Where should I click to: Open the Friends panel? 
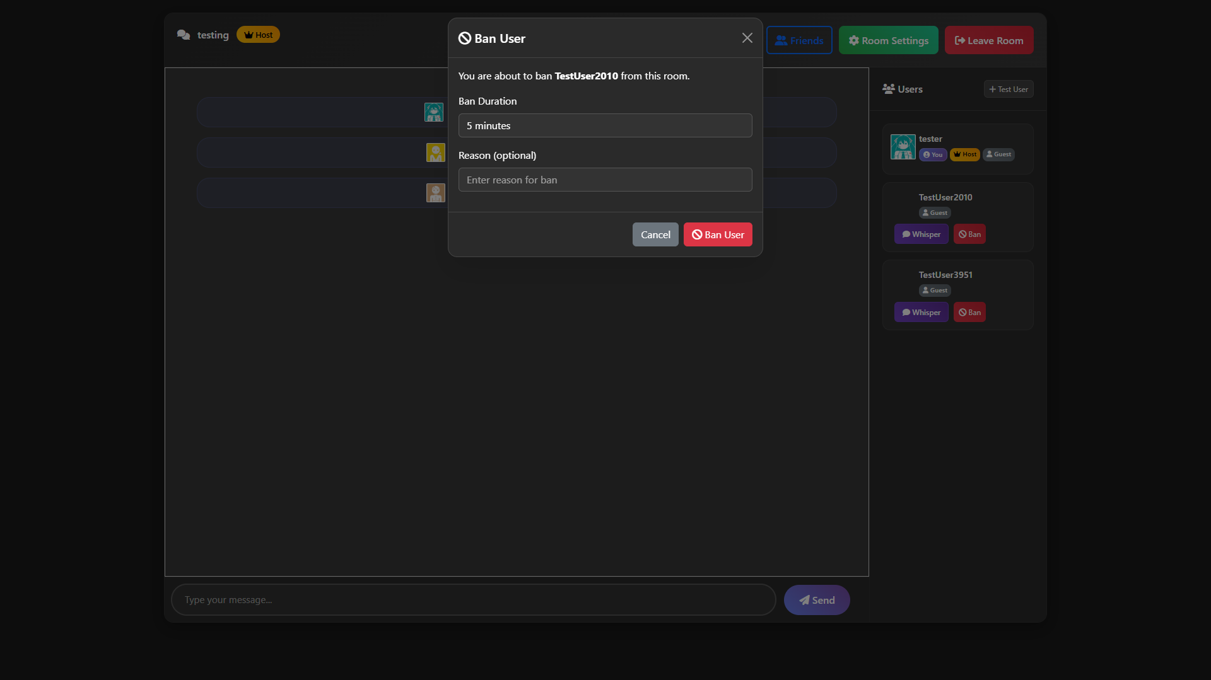click(x=799, y=40)
